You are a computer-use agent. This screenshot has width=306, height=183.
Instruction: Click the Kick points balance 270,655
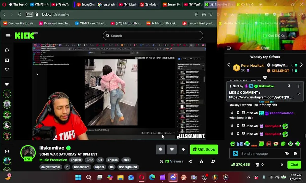click(240, 165)
